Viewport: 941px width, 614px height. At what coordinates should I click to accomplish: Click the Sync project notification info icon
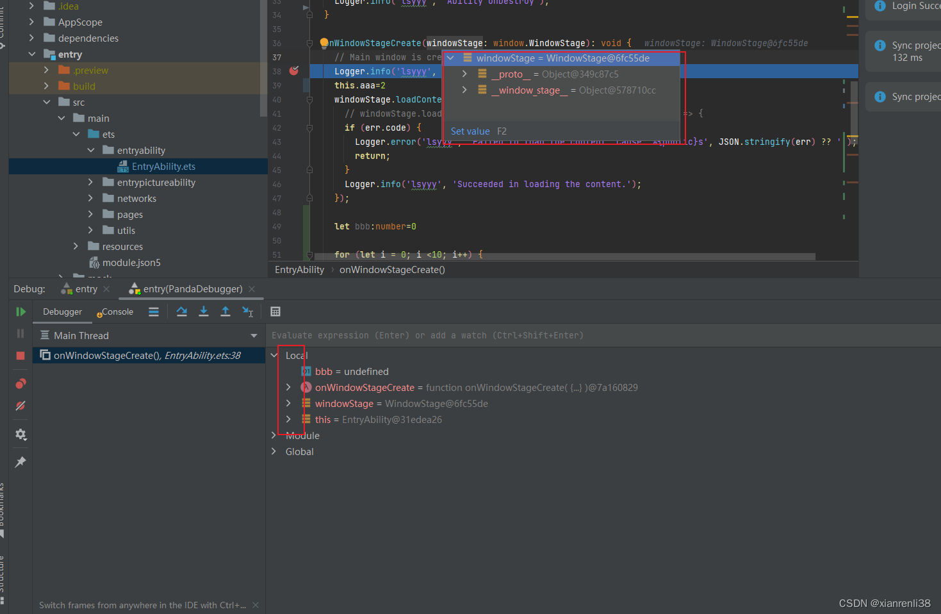(x=880, y=46)
